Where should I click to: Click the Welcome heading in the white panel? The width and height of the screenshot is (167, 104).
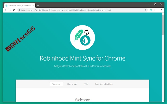click(82, 100)
